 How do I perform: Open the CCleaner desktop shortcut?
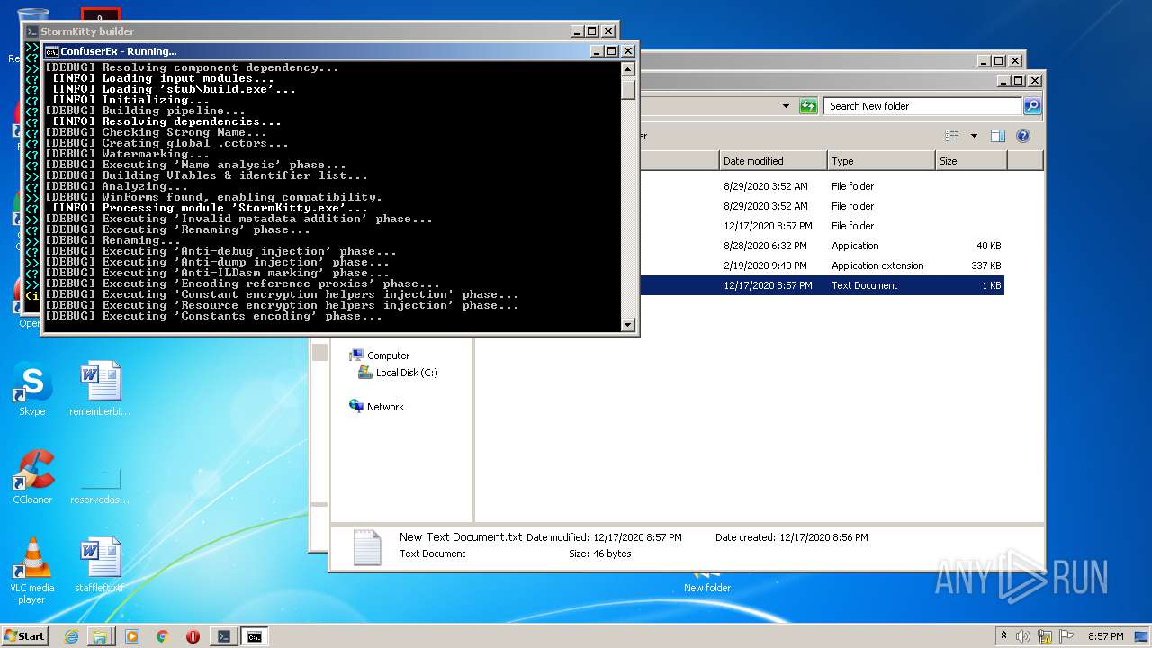point(32,477)
